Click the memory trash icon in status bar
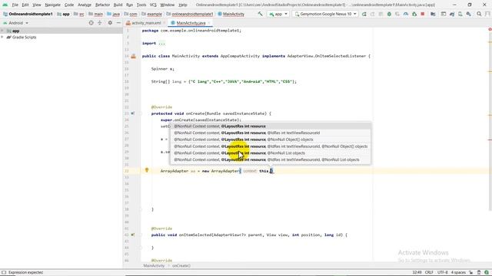Viewport: 492px width, 276px height. [x=479, y=272]
